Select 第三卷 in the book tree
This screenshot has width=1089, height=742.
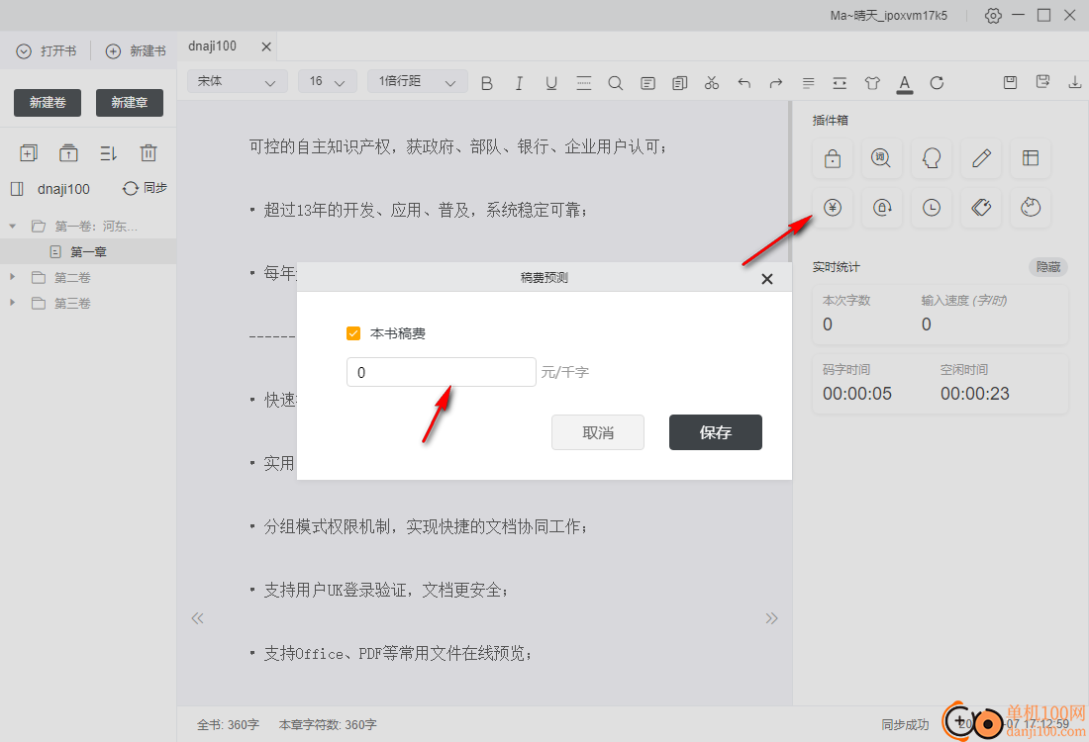[72, 304]
